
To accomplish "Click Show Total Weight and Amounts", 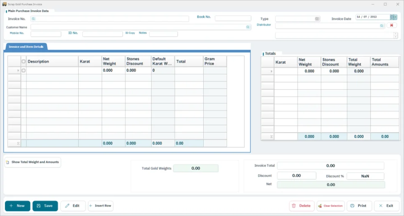I will 33,162.
